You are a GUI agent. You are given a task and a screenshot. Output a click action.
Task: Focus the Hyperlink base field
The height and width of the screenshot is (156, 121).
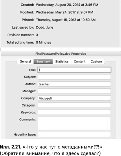74,135
